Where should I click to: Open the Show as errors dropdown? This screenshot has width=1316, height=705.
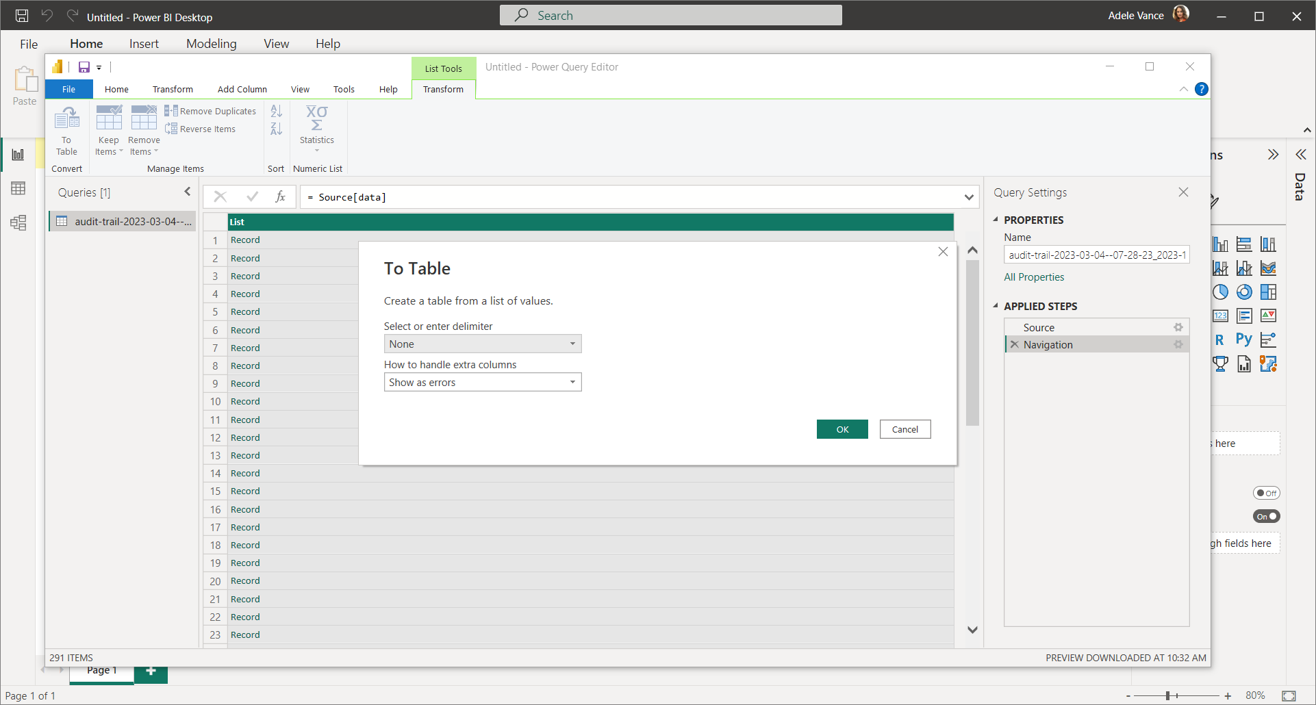pyautogui.click(x=482, y=383)
